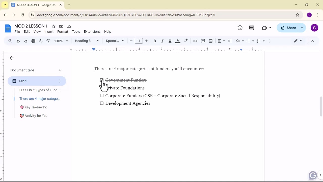Viewport: 323px width, 182px height.
Task: Activate the paint format tool
Action: [x=48, y=41]
